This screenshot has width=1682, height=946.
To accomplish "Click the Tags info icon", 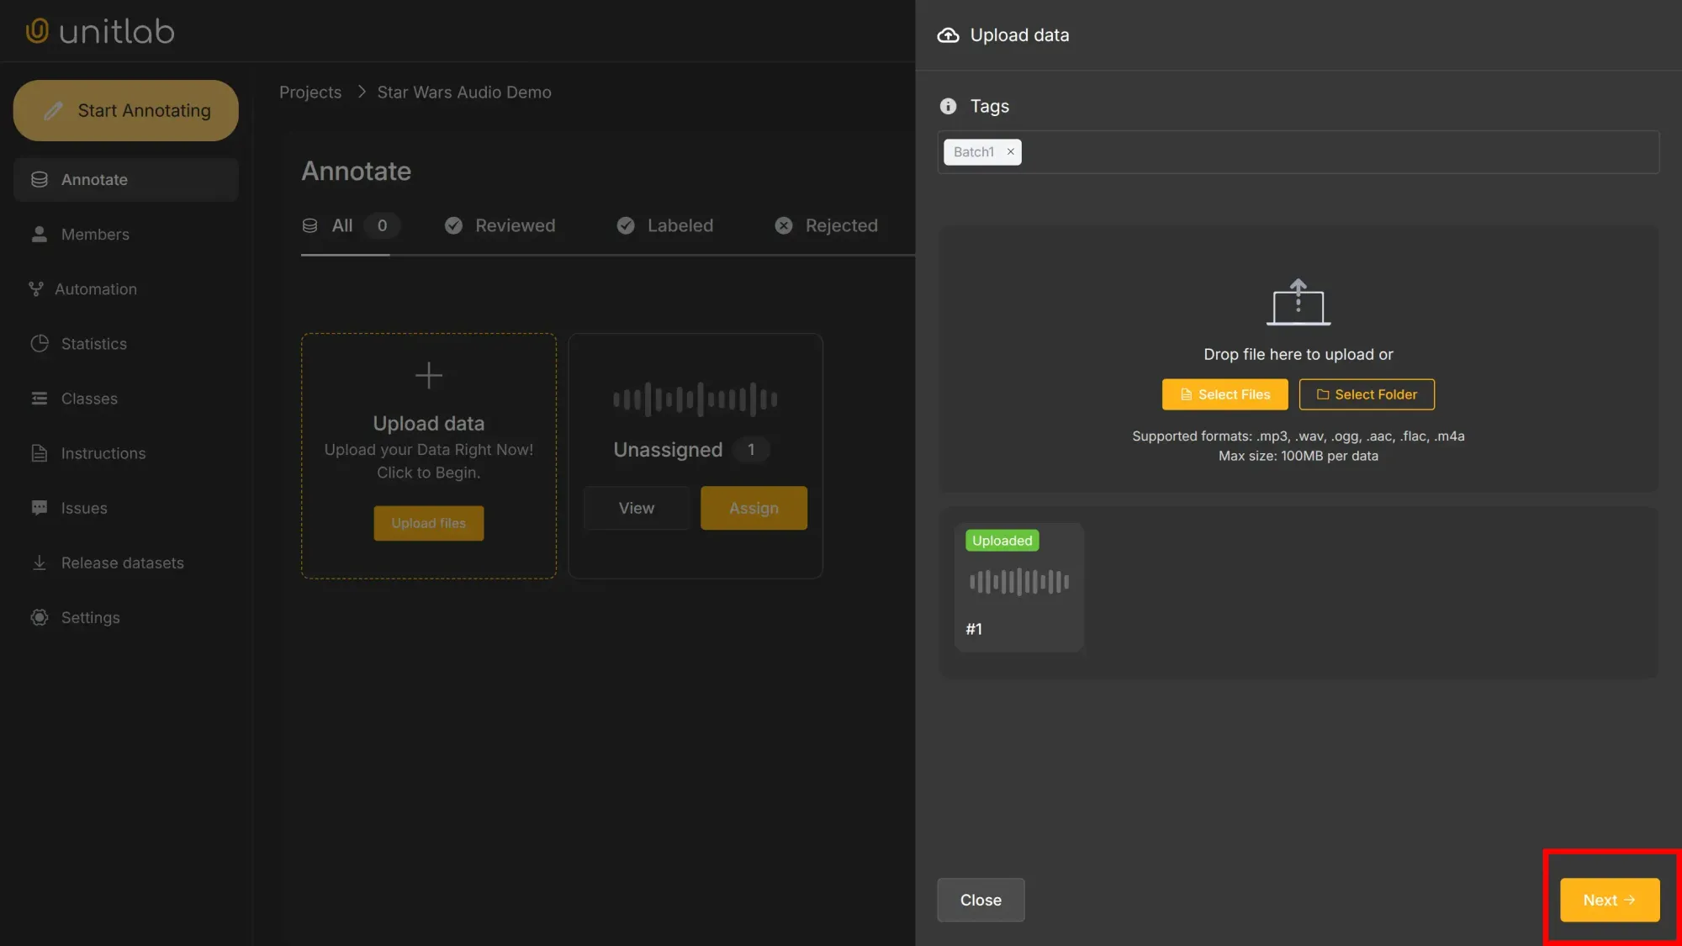I will click(x=948, y=106).
